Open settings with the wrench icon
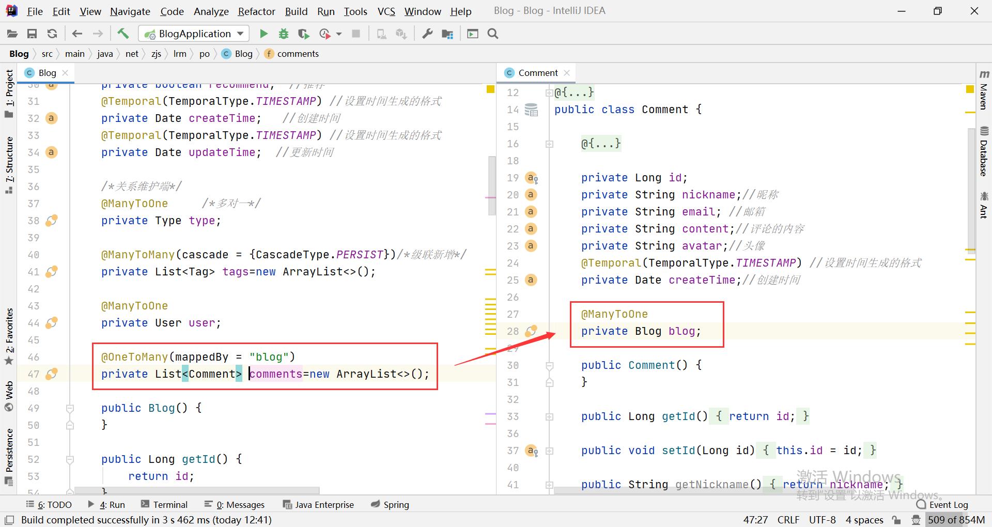 click(427, 34)
